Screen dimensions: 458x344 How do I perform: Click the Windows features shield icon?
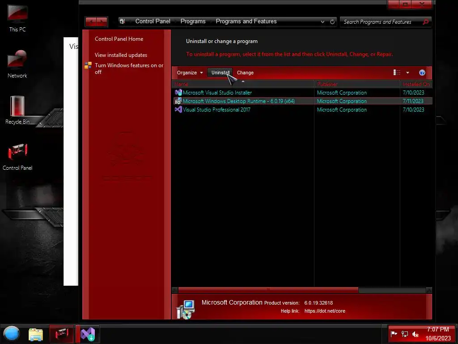[x=88, y=65]
